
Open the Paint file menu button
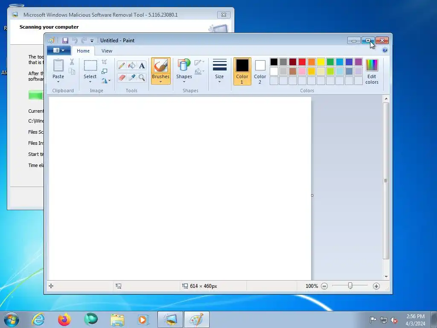pos(59,50)
